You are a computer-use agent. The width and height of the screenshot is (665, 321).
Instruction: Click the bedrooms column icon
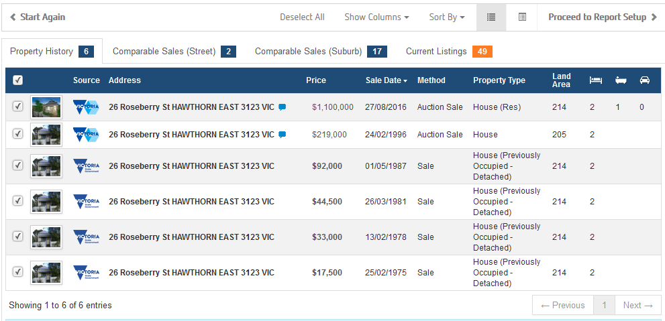pos(595,80)
